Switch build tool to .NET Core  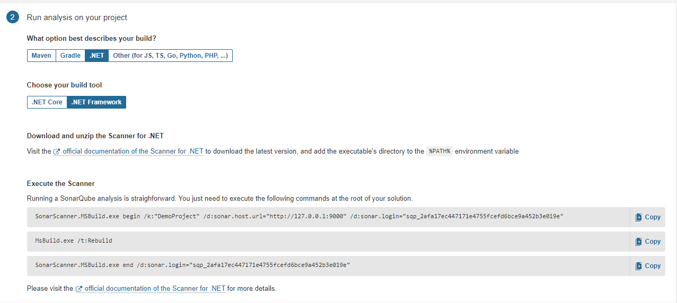tap(47, 102)
